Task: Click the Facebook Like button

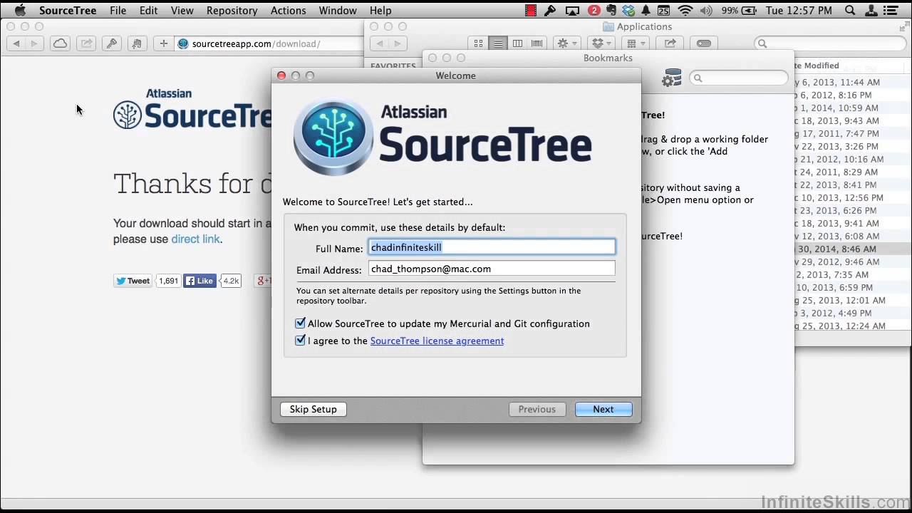Action: [199, 281]
